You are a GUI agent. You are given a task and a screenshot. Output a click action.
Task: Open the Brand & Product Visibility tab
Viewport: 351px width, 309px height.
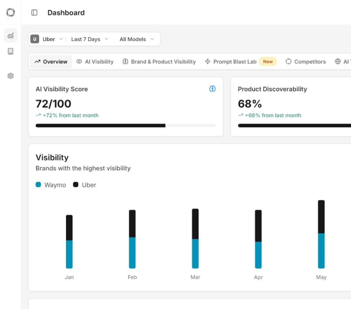[x=159, y=62]
